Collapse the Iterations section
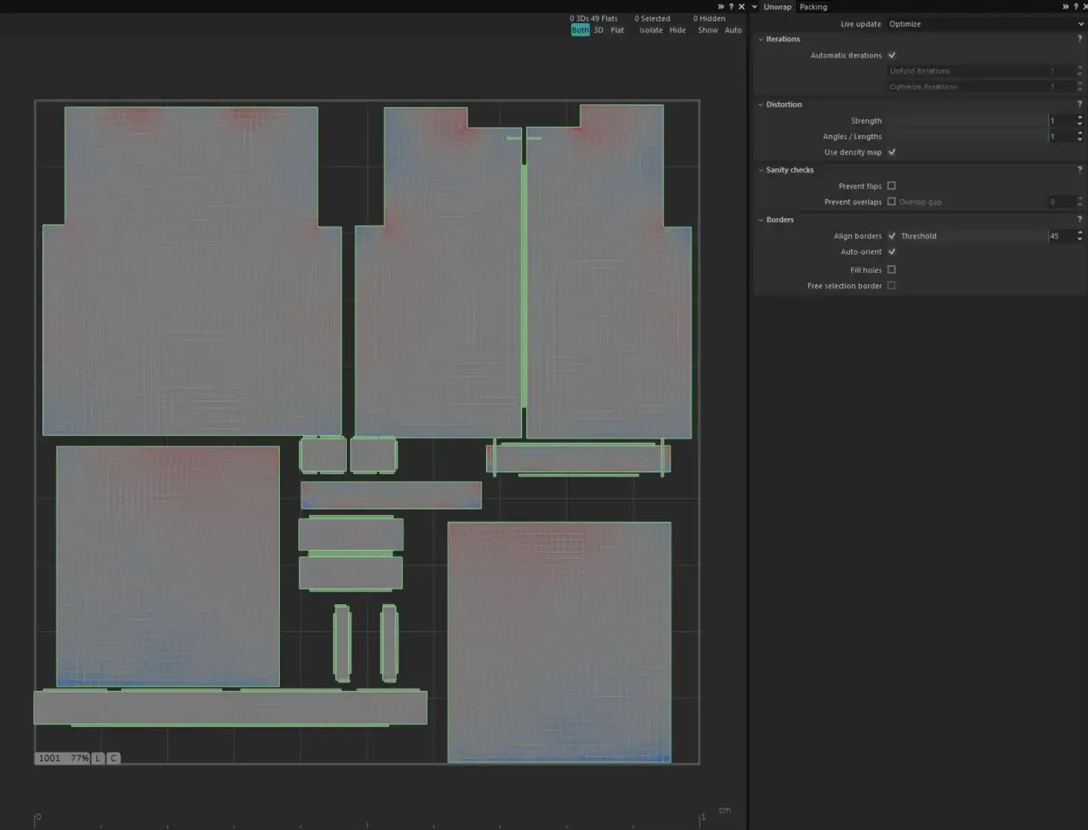Screen dimensions: 1088x830 point(760,39)
